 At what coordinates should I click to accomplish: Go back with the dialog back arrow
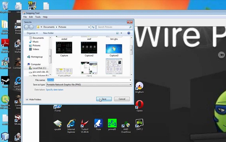[26, 27]
